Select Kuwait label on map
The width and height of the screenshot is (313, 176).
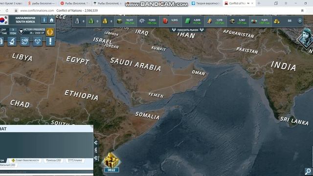pyautogui.click(x=158, y=48)
